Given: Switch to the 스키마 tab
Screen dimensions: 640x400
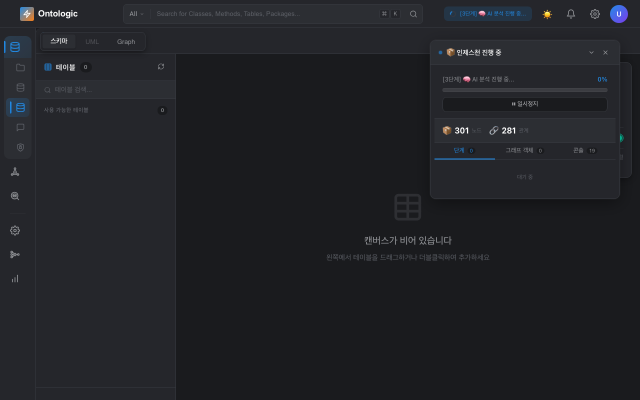Looking at the screenshot, I should click(x=59, y=41).
